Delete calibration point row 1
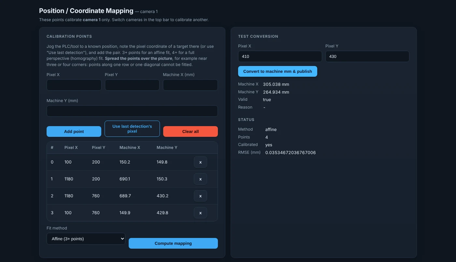456x262 pixels. (x=200, y=179)
